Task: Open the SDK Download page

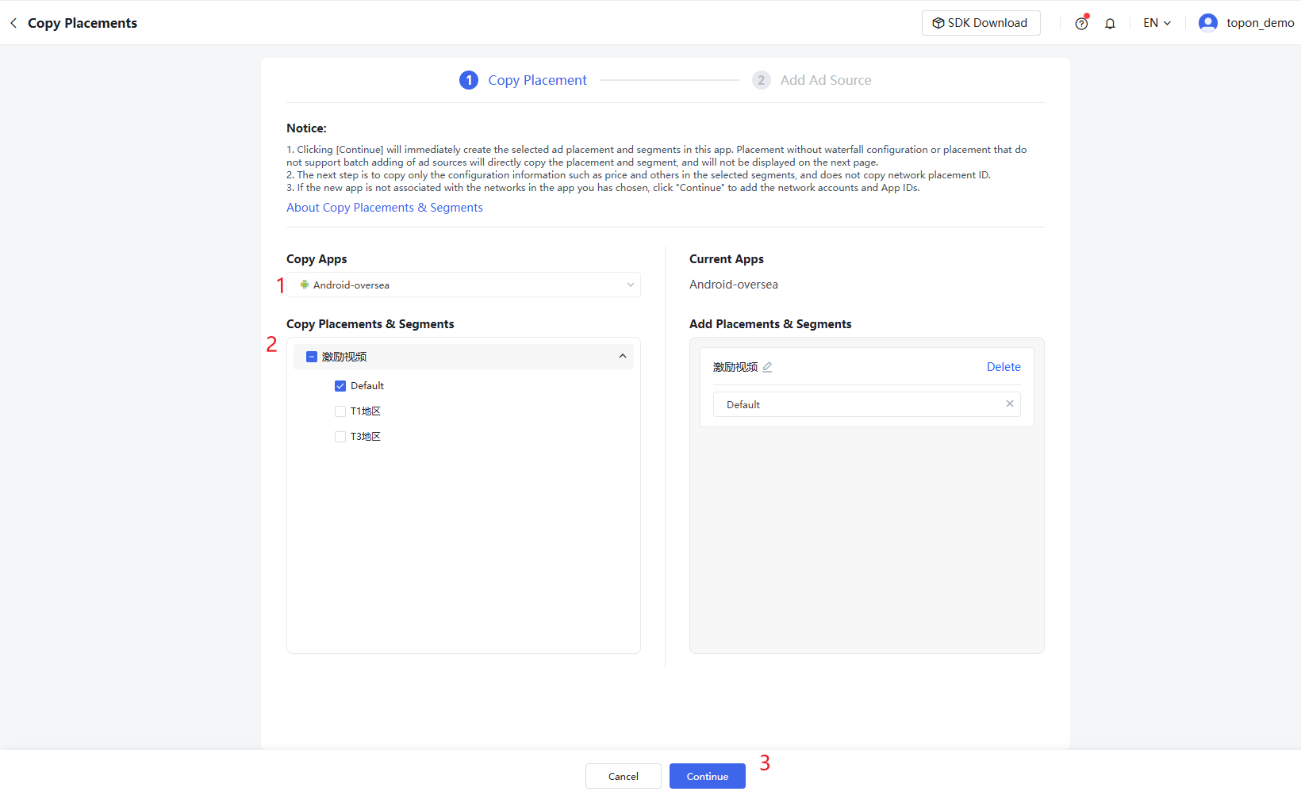Action: (981, 22)
